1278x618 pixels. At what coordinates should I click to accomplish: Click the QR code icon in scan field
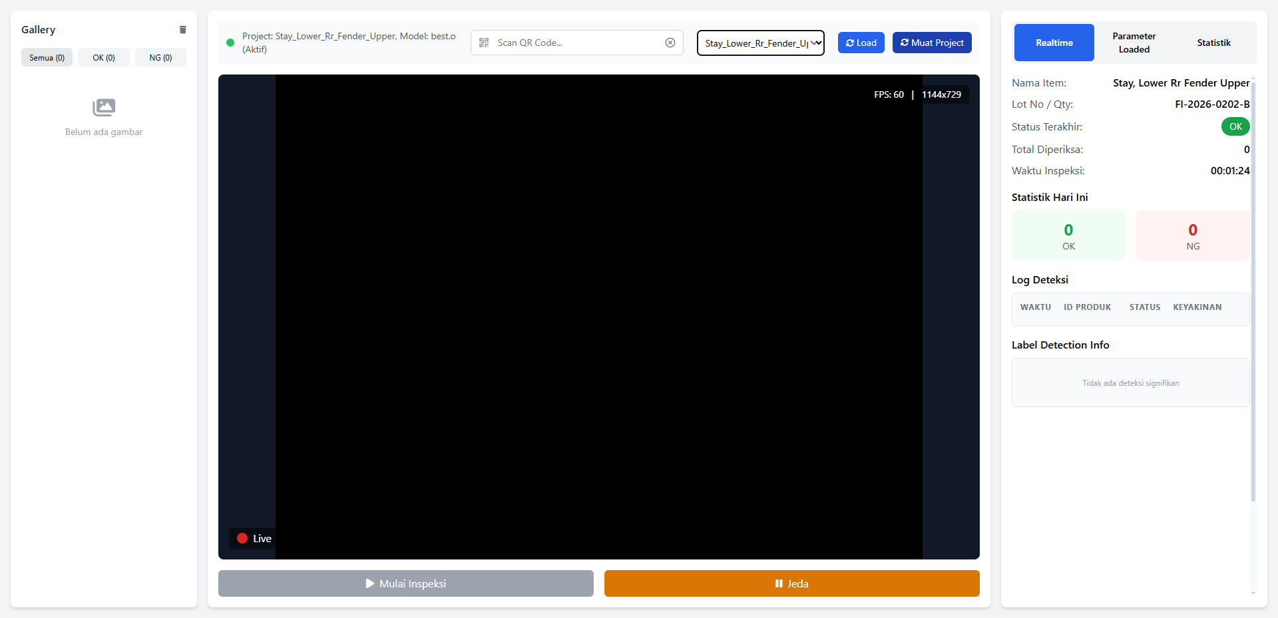(x=484, y=43)
